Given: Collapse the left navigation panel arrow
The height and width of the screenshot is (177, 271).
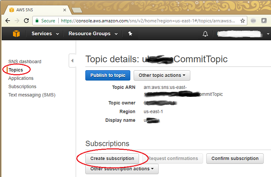Looking at the screenshot, I should 72,61.
